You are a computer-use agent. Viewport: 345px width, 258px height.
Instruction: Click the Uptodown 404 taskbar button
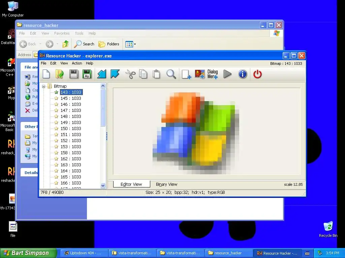tap(84, 253)
